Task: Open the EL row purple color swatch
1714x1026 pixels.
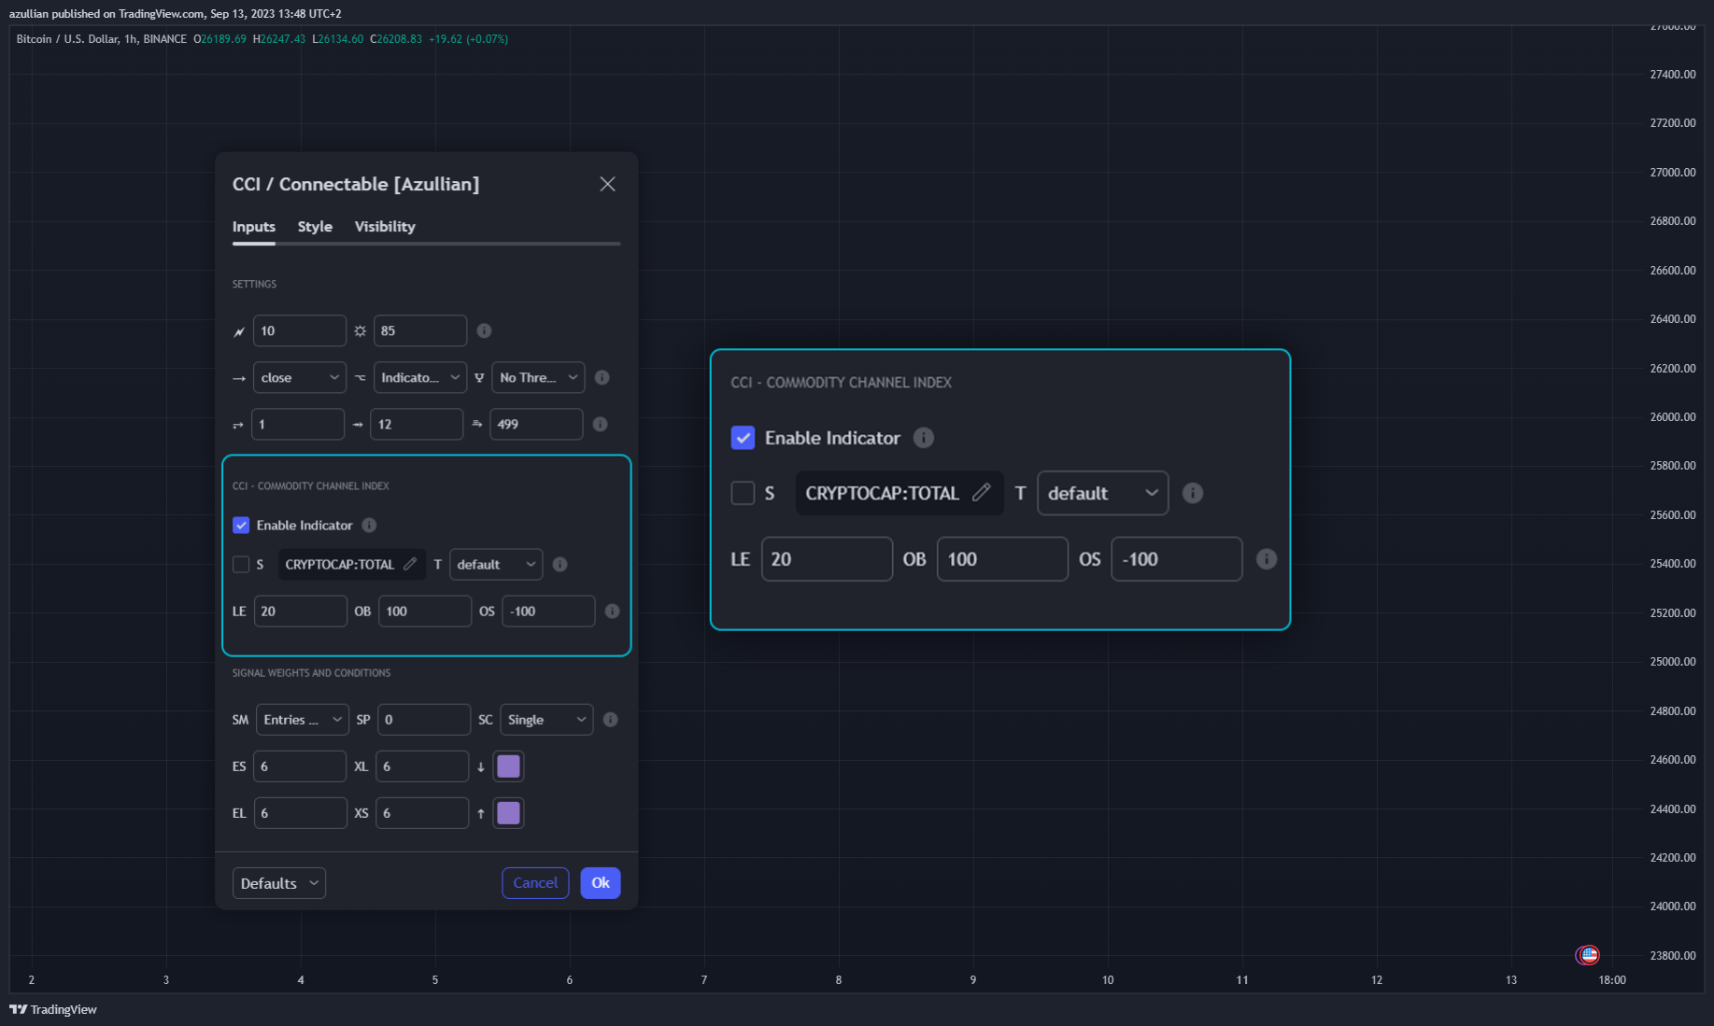Action: click(x=508, y=813)
